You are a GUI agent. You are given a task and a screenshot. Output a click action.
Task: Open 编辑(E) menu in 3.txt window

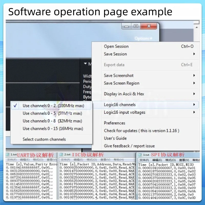point(157,160)
